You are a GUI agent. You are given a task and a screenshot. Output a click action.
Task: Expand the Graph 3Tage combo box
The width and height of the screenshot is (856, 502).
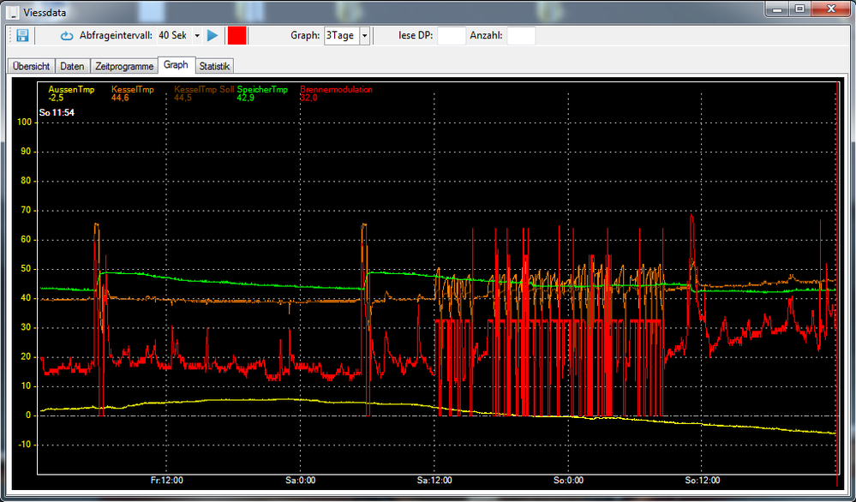pyautogui.click(x=364, y=36)
